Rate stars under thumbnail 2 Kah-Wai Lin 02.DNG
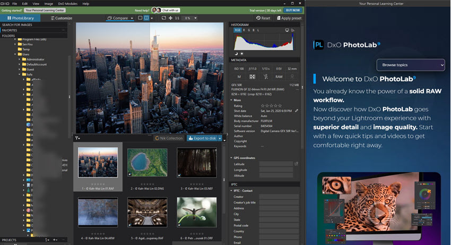Image resolution: width=451 pixels, height=245 pixels. (x=148, y=184)
